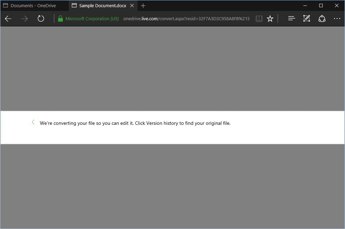
Task: Maximize the browser window
Action: coord(321,6)
